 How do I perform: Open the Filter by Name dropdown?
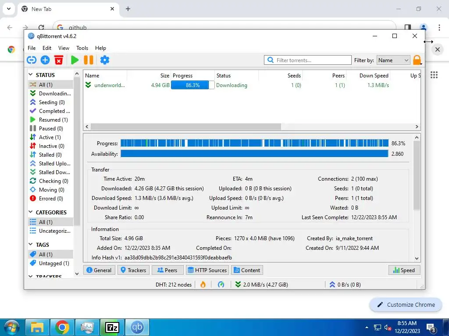point(393,60)
